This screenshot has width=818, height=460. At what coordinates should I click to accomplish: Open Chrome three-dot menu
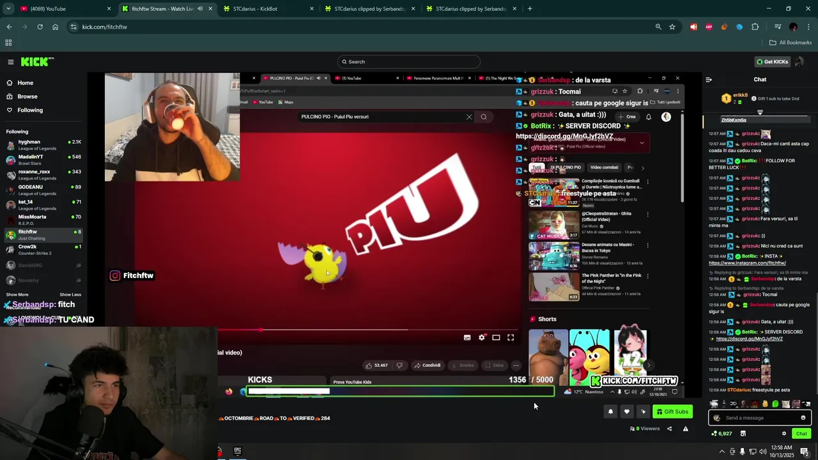click(809, 27)
